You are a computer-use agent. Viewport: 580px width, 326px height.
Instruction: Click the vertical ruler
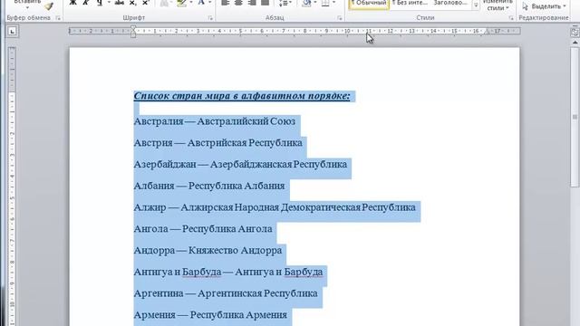[12, 187]
